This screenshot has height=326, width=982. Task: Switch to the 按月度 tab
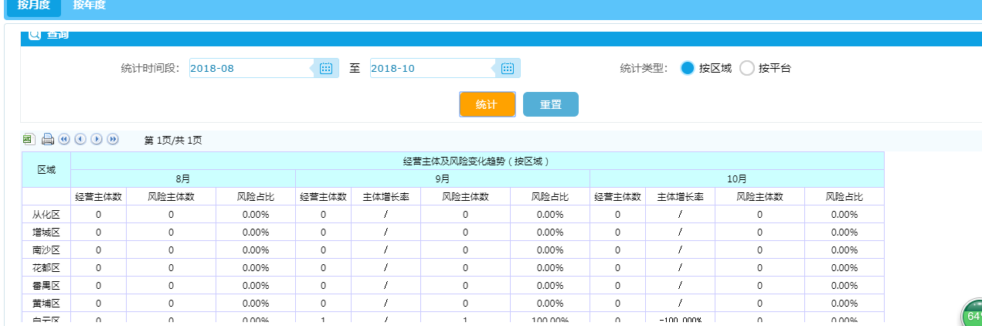(x=33, y=5)
